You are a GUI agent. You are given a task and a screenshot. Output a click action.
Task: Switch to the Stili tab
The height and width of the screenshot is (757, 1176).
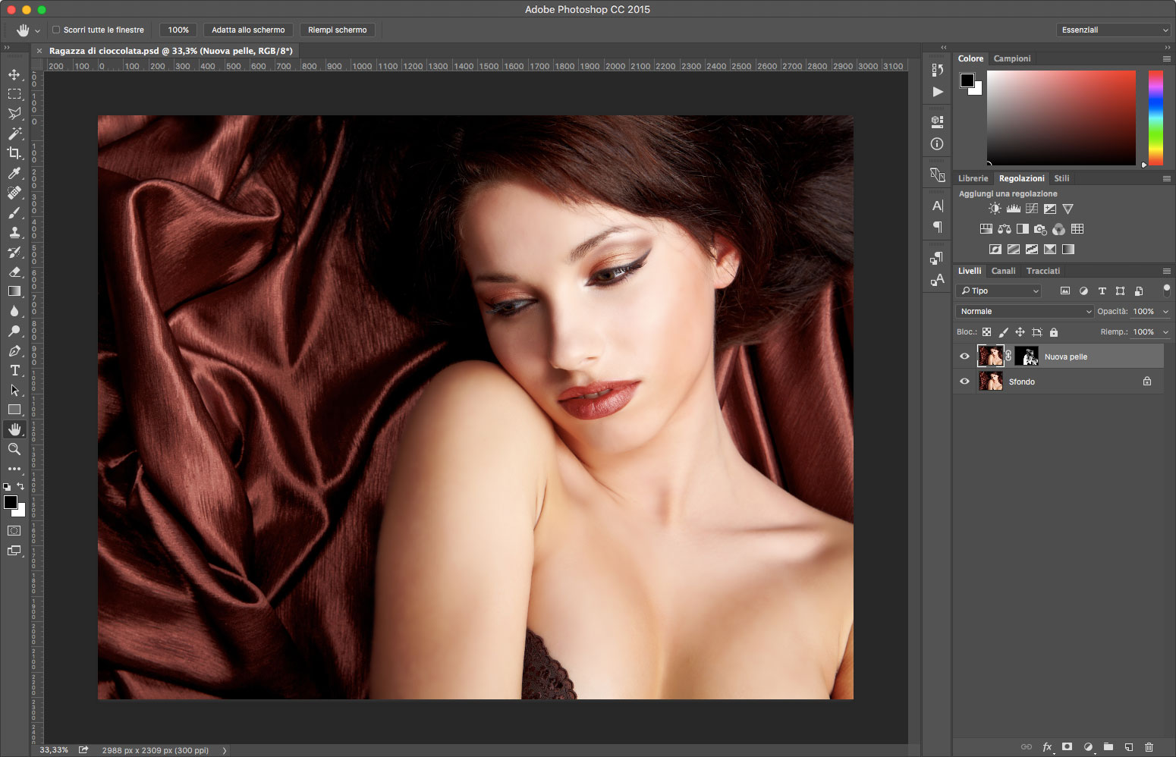(x=1061, y=178)
